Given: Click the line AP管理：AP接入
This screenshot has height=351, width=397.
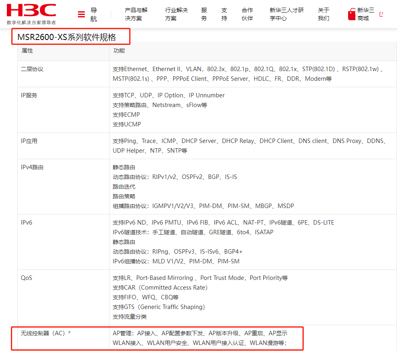Looking at the screenshot, I should tap(200, 333).
